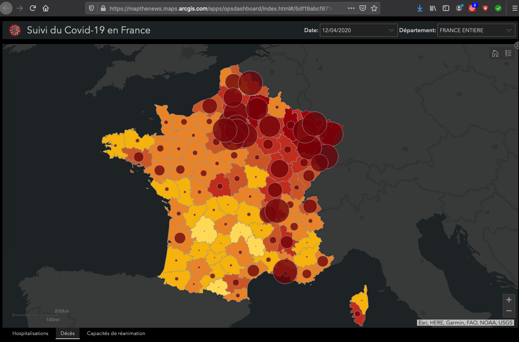Open the map legend list icon
519x342 pixels.
pyautogui.click(x=508, y=53)
